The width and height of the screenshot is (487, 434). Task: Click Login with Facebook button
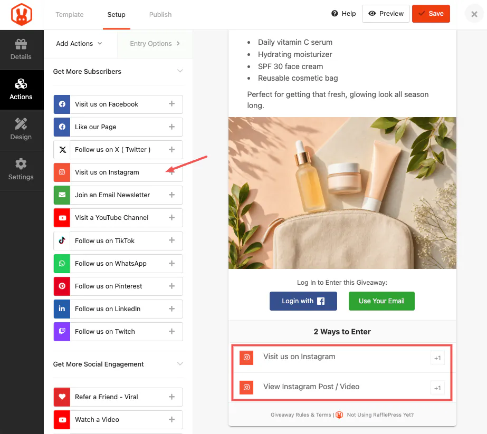point(303,301)
